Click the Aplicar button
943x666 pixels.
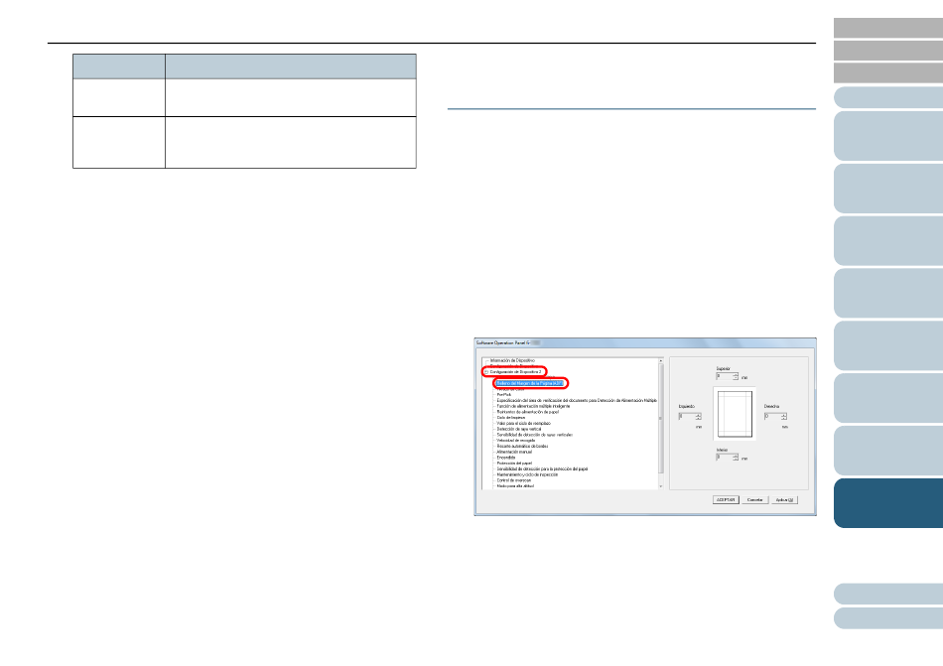click(x=784, y=500)
